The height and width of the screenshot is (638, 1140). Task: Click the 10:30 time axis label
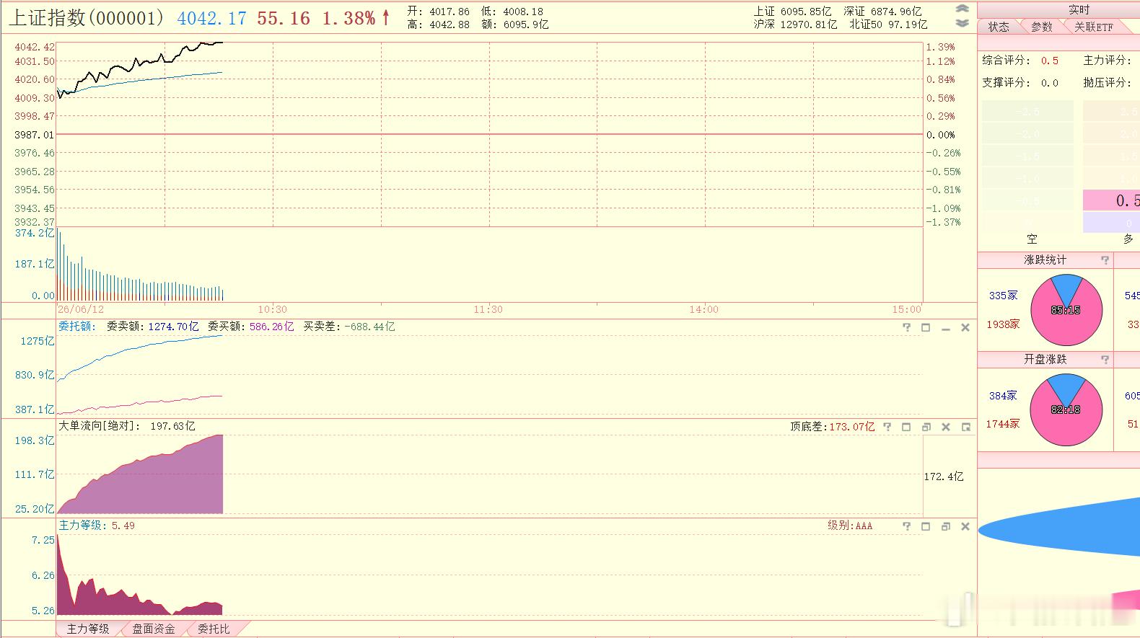272,309
